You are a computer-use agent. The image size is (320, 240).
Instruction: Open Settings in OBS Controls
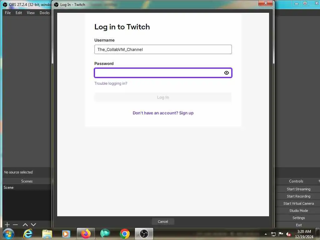(298, 218)
